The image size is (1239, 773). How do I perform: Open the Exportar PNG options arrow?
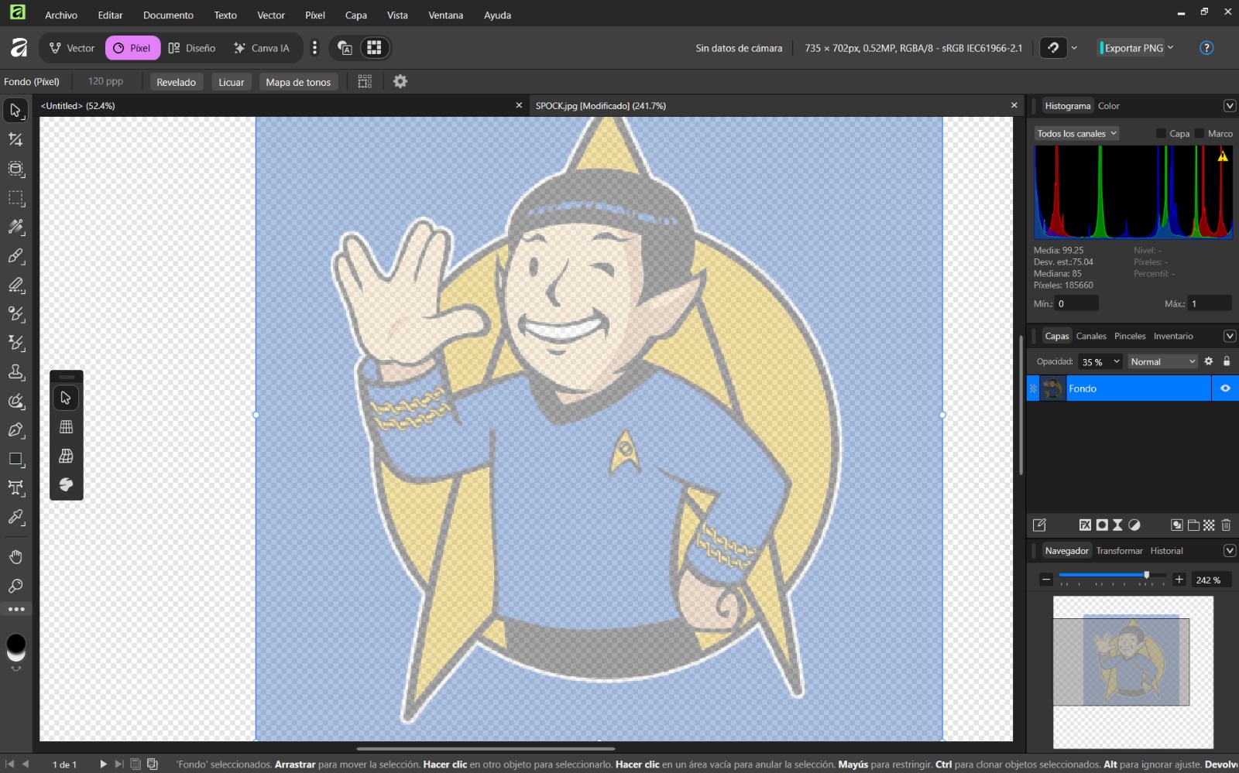point(1171,47)
